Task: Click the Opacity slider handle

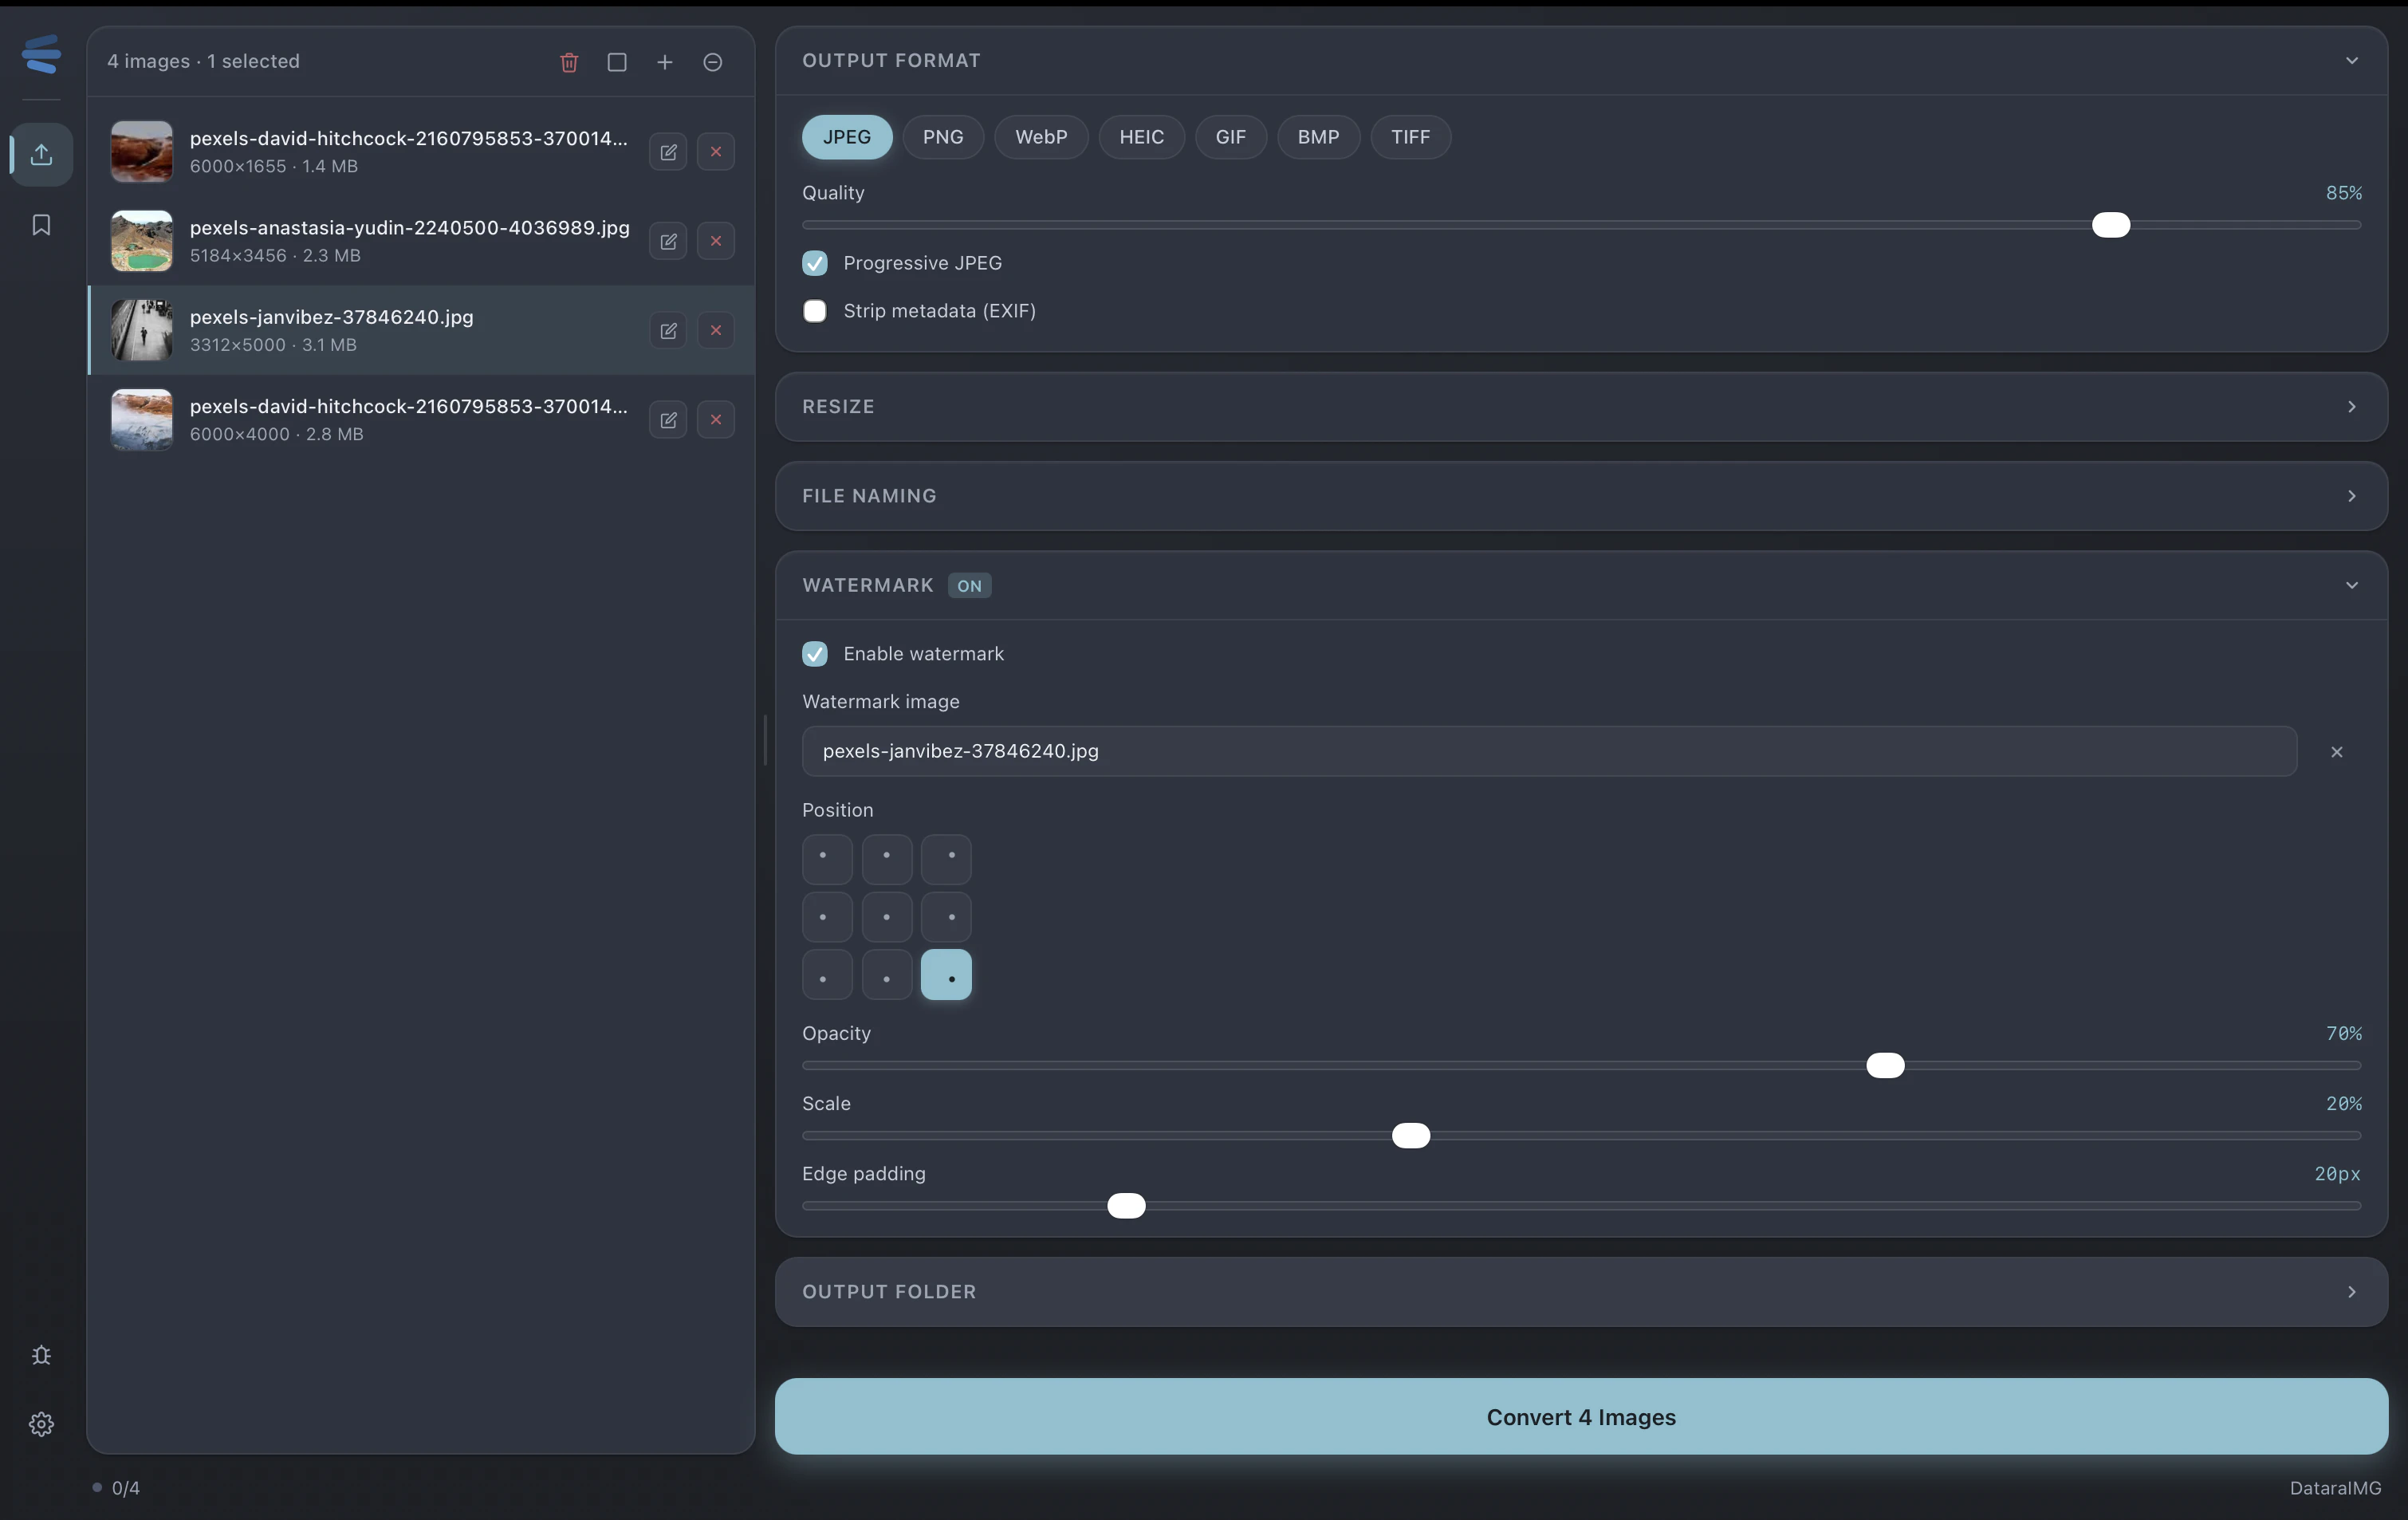Action: (1885, 1066)
